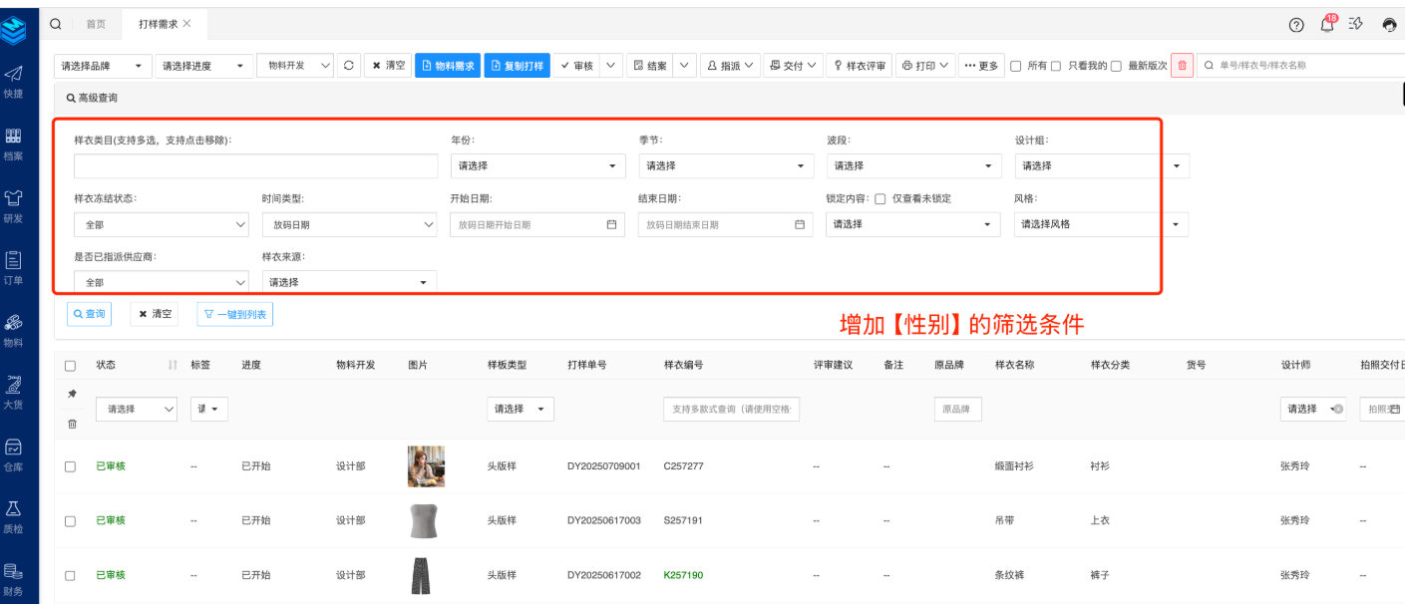Open the 打印 menu in the toolbar
1405x604 pixels.
(925, 66)
